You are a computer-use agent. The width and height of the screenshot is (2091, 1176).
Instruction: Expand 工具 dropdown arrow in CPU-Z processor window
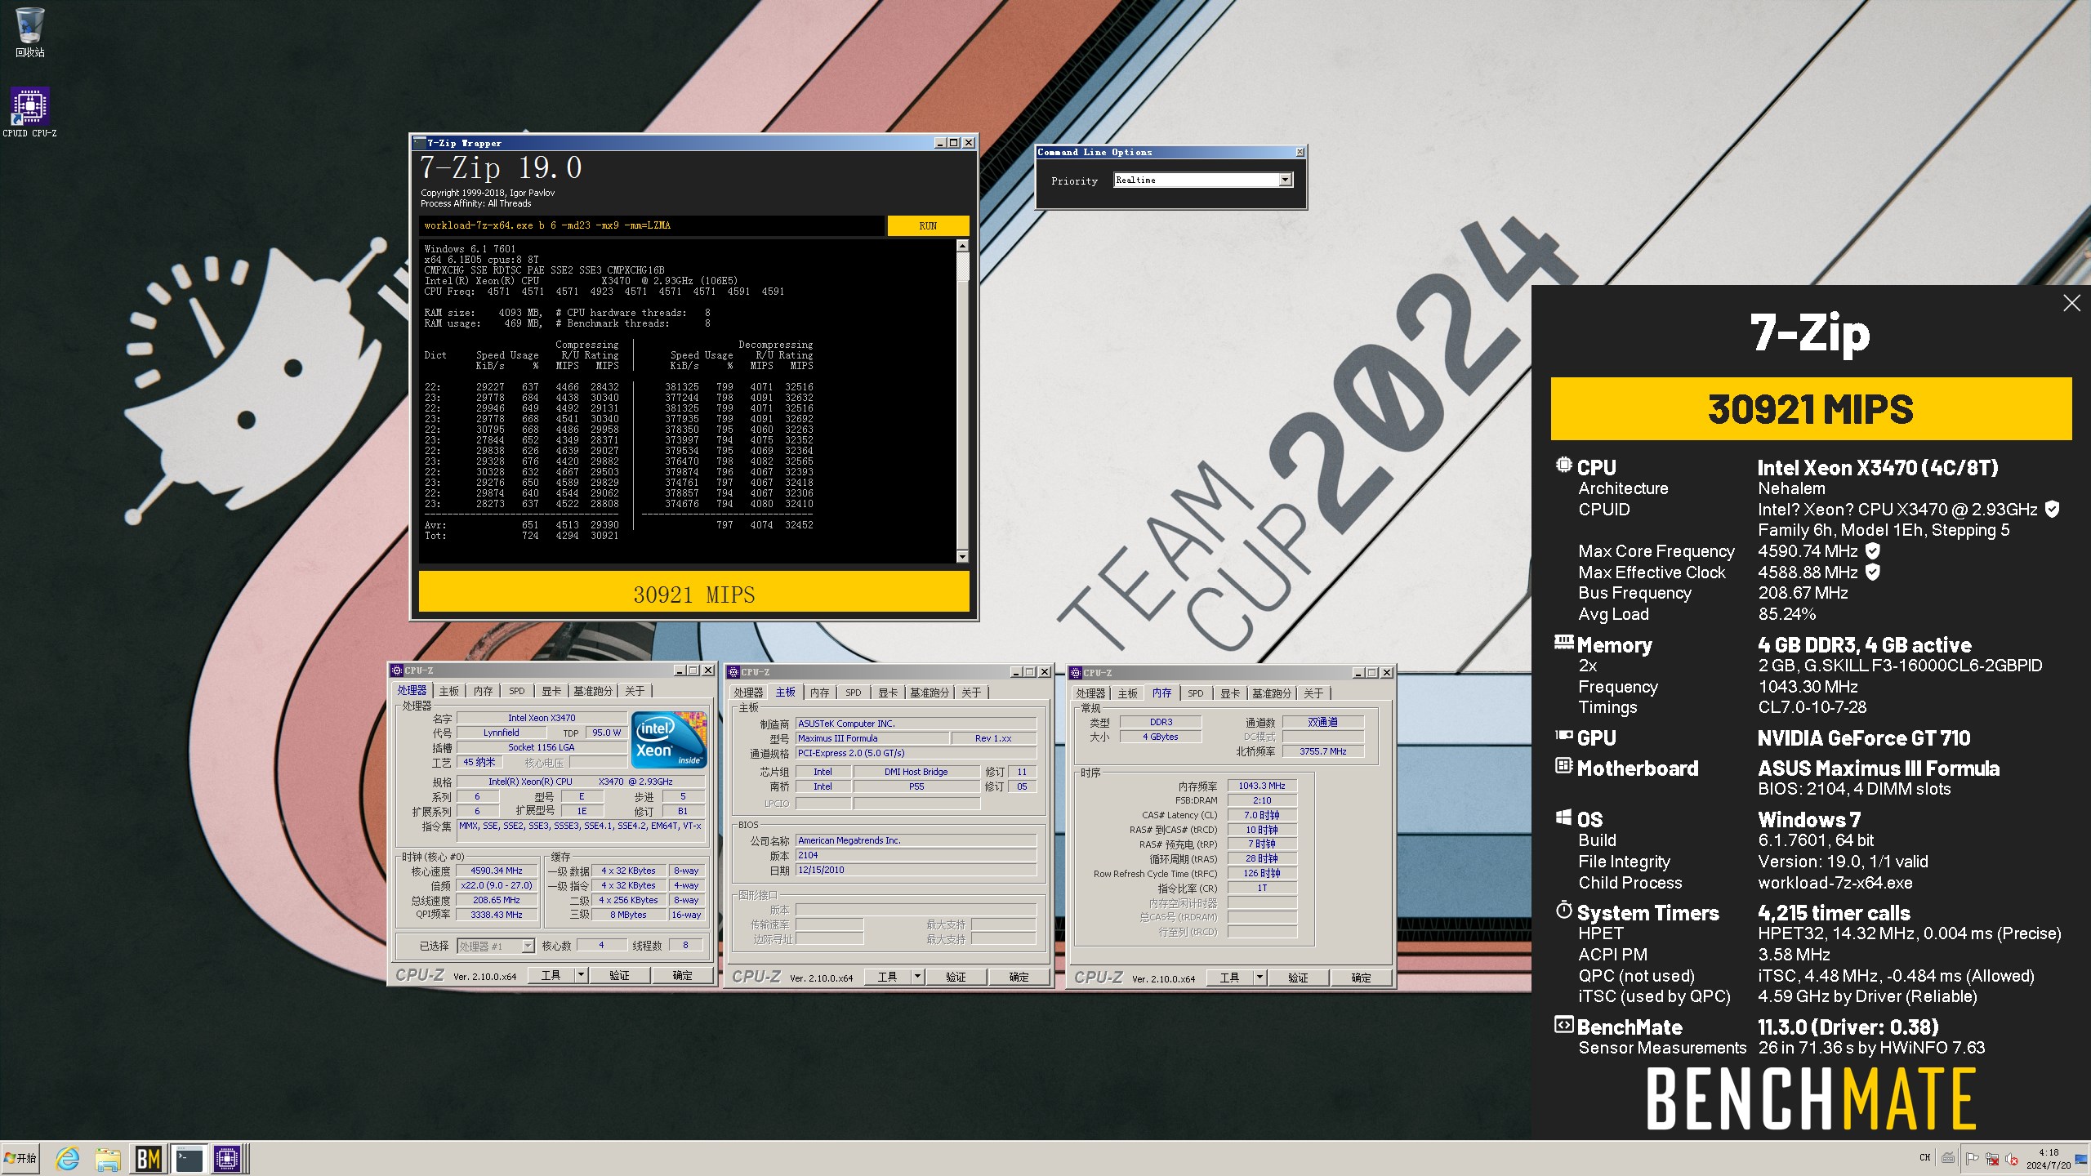tap(581, 975)
